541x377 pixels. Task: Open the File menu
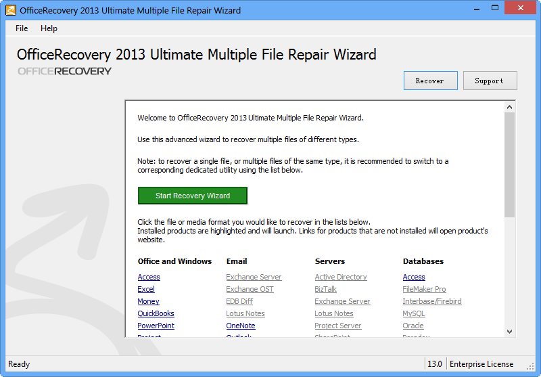click(x=22, y=28)
